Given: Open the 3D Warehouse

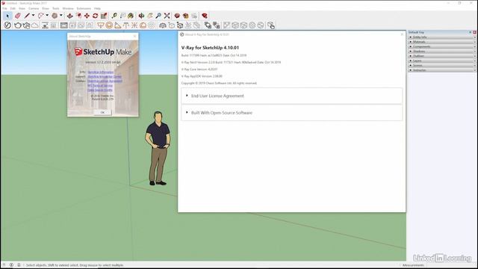Looking at the screenshot, I should point(177,16).
